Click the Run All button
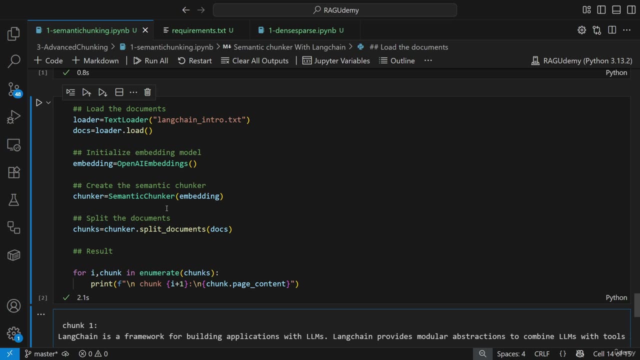The height and width of the screenshot is (360, 640). (x=150, y=60)
